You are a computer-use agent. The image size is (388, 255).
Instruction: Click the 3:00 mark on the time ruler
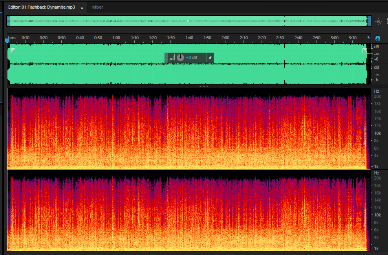(335, 38)
